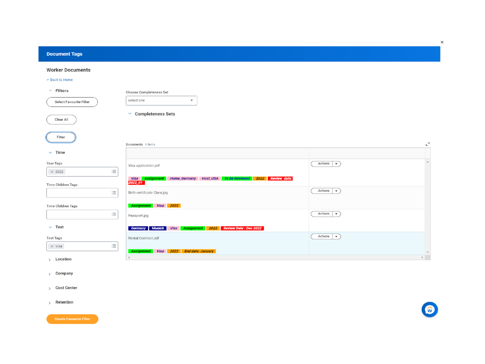Screen dimensions: 485x364
Task: Click the Filter button
Action: click(x=61, y=137)
